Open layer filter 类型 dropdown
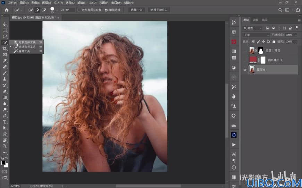Viewport: 302px width, 188px height. click(252, 28)
